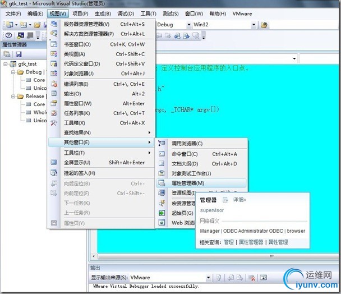The image size is (341, 294).
Task: Open the 项目(P) menu
Action: point(80,13)
